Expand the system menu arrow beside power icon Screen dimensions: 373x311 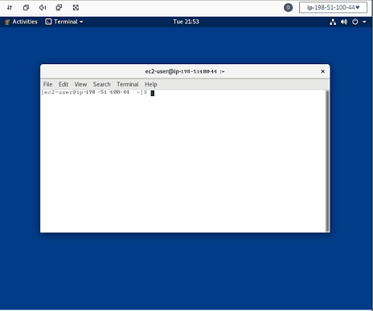[364, 22]
